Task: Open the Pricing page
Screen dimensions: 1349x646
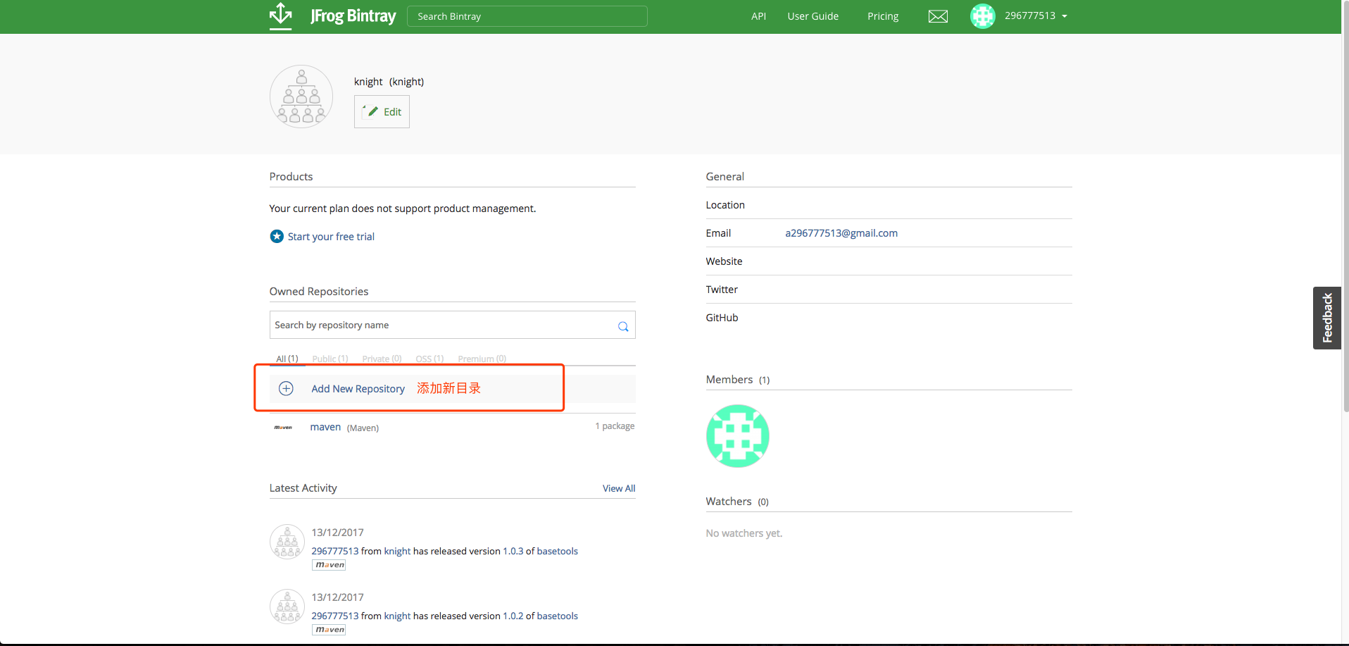Action: pyautogui.click(x=883, y=16)
